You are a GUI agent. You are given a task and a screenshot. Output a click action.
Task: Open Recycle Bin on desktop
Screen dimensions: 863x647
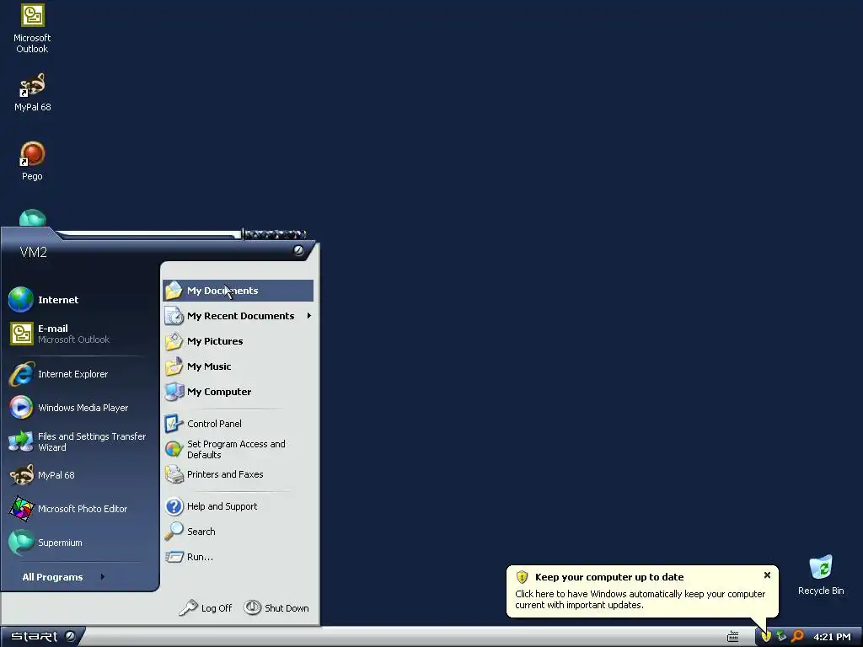821,575
